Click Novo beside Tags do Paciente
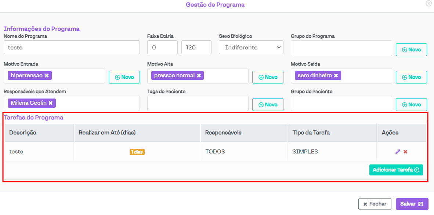The height and width of the screenshot is (215, 434). (x=268, y=104)
